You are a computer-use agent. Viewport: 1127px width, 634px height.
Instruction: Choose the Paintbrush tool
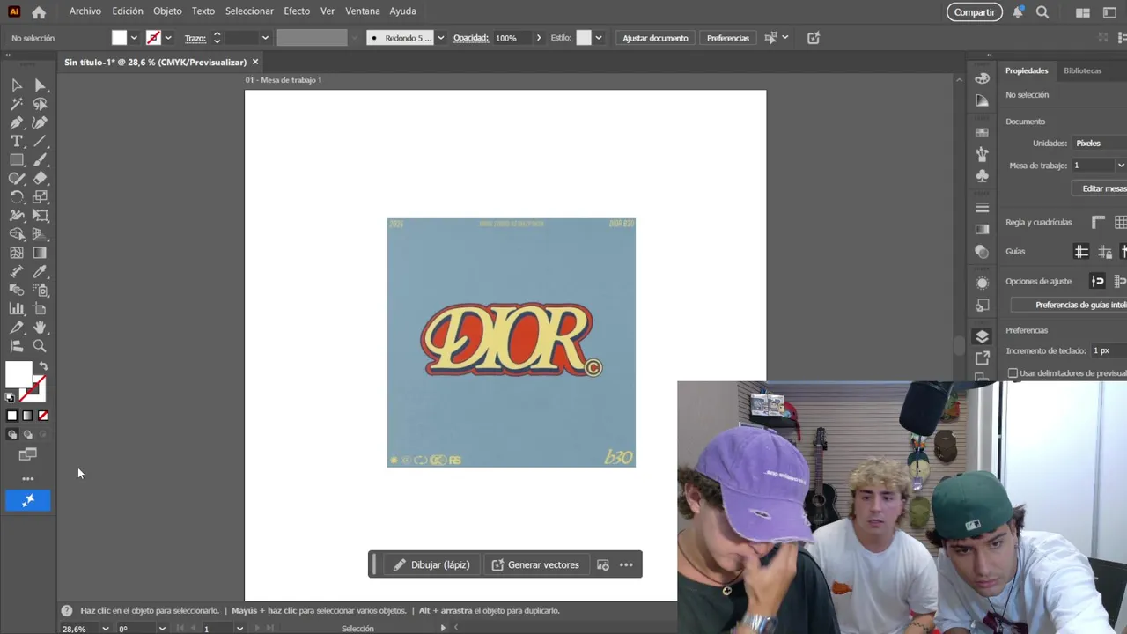click(40, 160)
